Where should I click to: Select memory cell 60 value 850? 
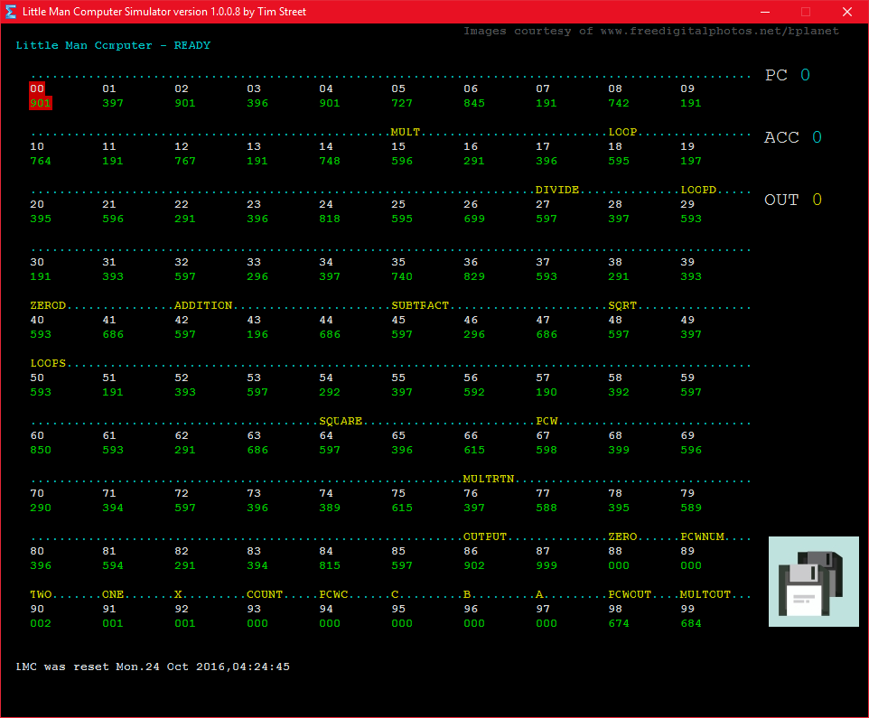point(41,450)
